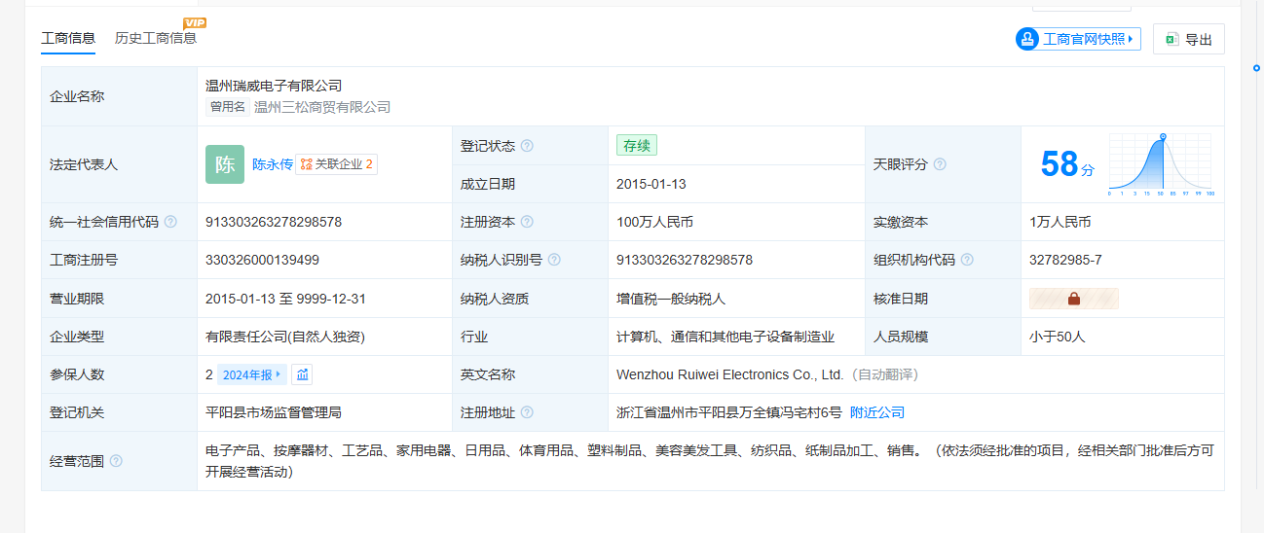The image size is (1264, 533).
Task: Click help icon beside 登记状态
Action: click(527, 146)
